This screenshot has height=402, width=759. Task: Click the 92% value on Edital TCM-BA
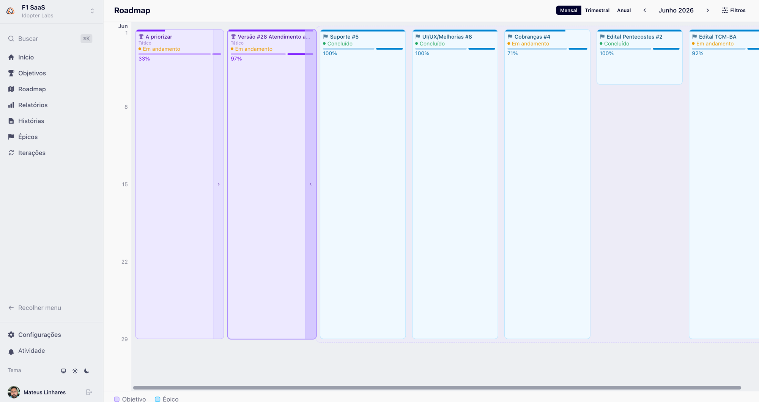(698, 53)
